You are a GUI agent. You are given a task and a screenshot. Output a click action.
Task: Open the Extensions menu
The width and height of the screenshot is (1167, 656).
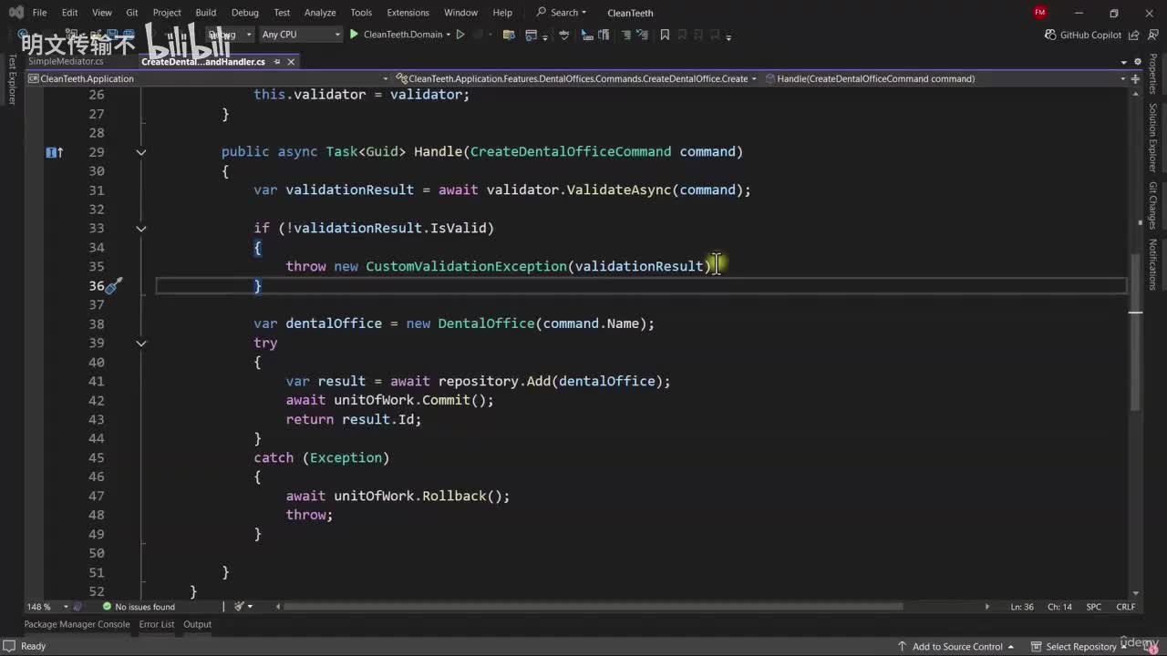[408, 13]
